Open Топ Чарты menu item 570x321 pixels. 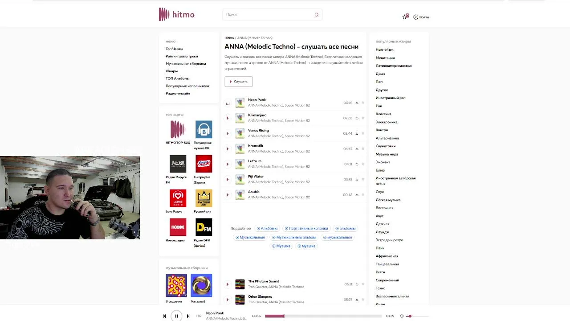[x=174, y=49]
